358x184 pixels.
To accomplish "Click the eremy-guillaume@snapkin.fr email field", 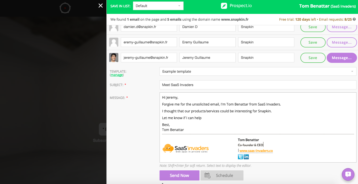I will 149,42.
